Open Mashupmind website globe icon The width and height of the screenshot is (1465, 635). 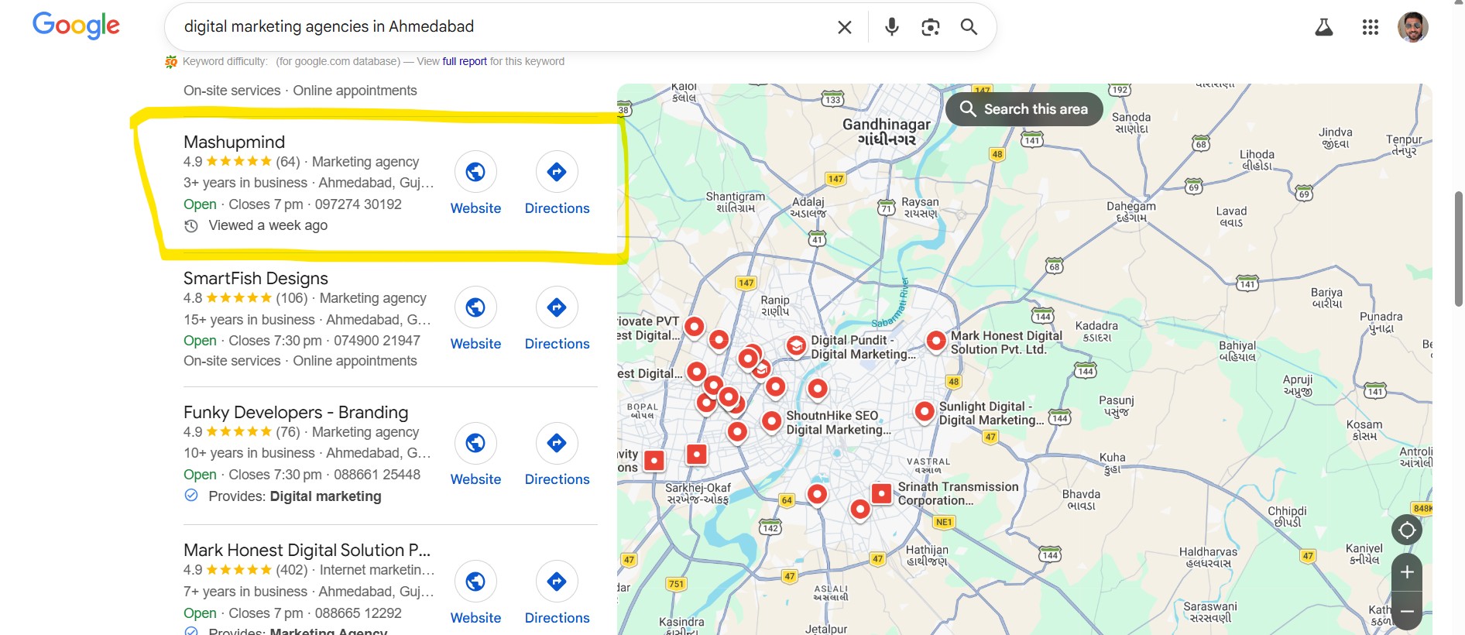click(475, 172)
